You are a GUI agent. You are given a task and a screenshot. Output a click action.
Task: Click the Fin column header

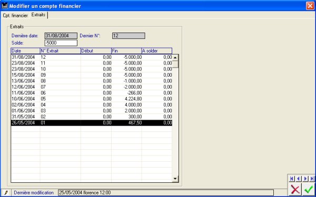pos(126,51)
